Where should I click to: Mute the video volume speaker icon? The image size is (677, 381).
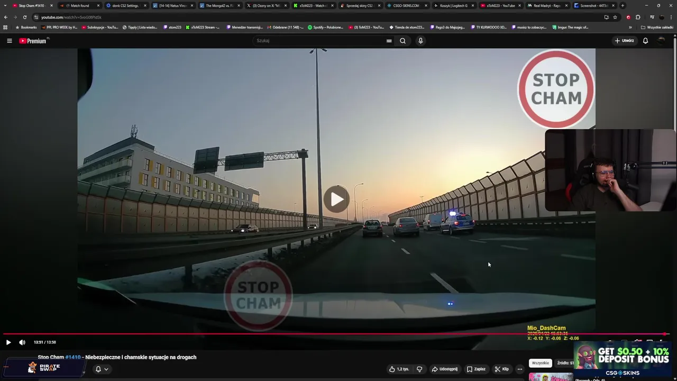click(x=22, y=342)
